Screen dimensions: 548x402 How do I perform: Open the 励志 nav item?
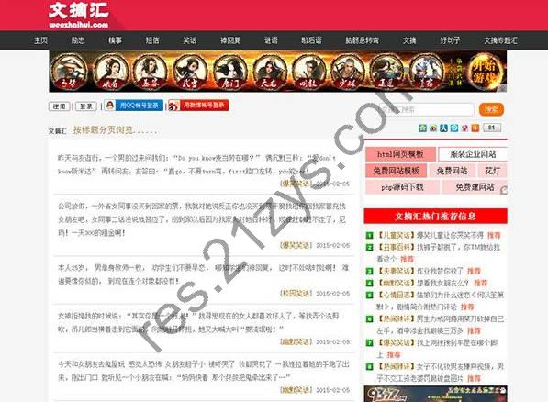[x=78, y=40]
